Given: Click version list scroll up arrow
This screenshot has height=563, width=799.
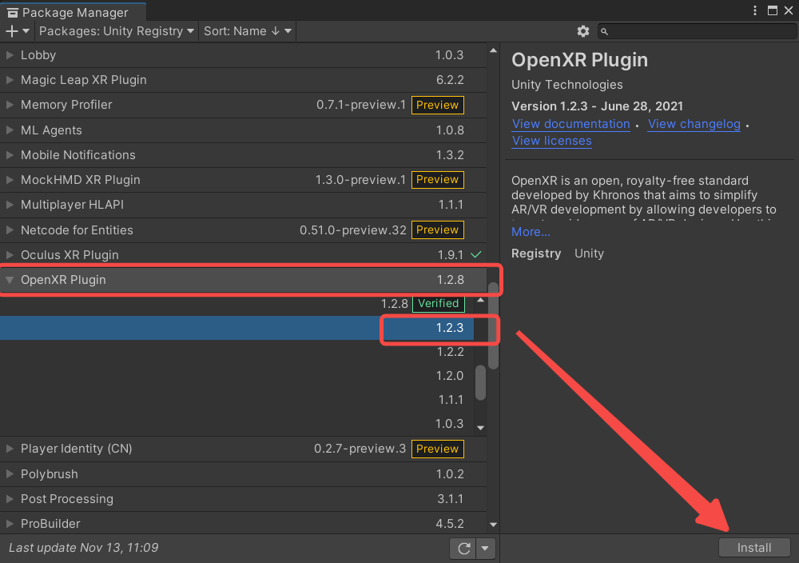Looking at the screenshot, I should [480, 300].
